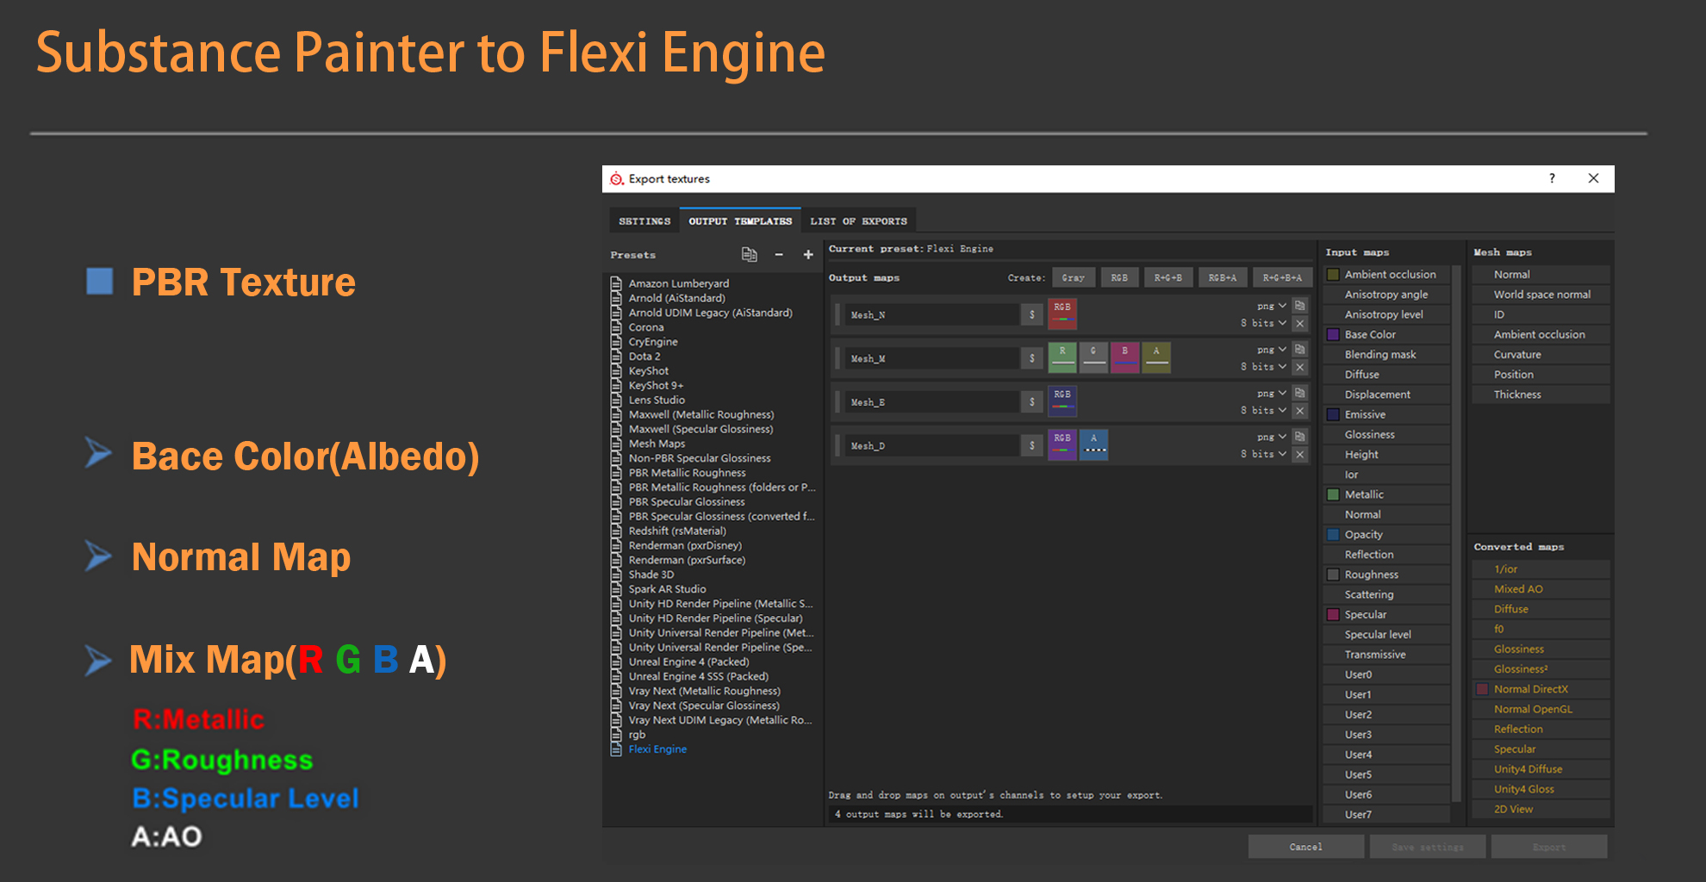Click the Mesh_N output name field

tap(931, 314)
